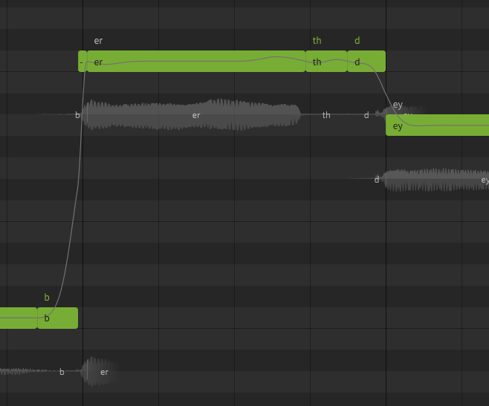This screenshot has height=406, width=489.
Task: Click the green 'b' phoneme label above note
Action: pyautogui.click(x=47, y=297)
